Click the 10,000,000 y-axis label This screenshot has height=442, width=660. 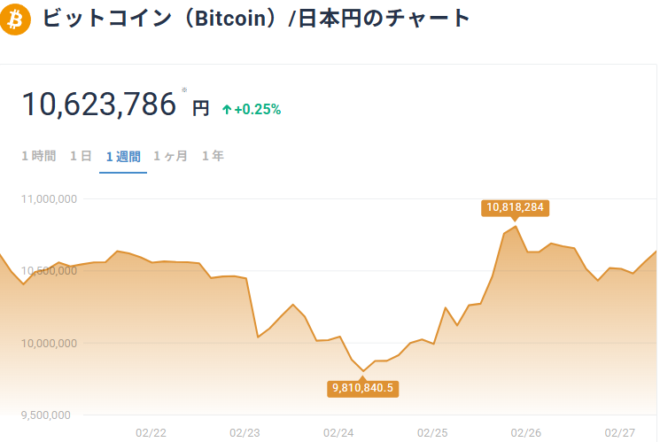50,343
